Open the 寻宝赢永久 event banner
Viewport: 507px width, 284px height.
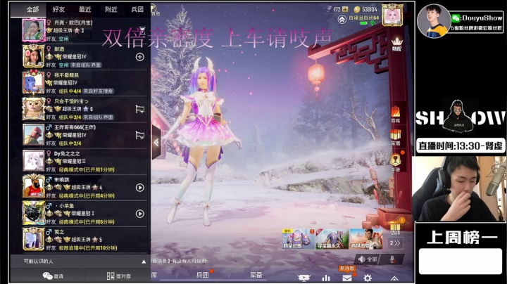coord(332,239)
